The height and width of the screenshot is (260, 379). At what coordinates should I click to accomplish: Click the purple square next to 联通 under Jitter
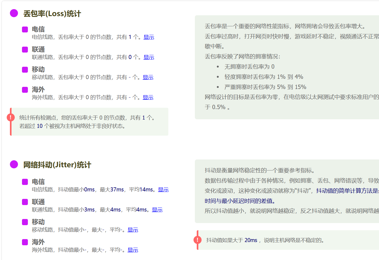tap(25, 202)
